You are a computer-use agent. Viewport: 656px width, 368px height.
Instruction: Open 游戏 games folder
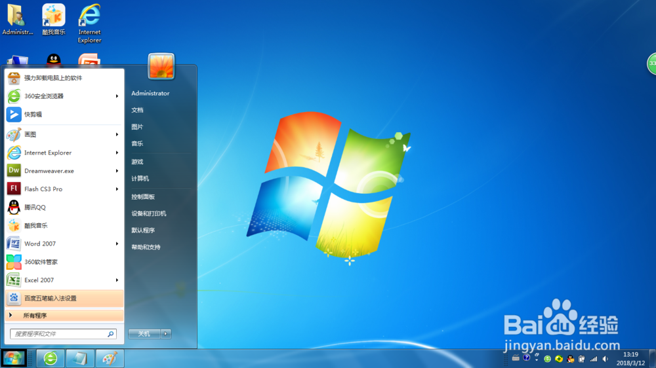(138, 162)
